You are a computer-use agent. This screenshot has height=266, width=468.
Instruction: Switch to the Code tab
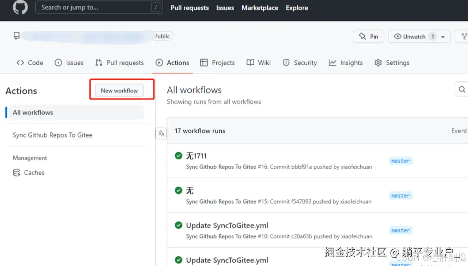(x=30, y=63)
